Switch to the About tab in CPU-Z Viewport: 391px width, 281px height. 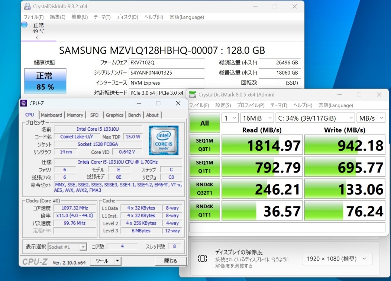152,115
